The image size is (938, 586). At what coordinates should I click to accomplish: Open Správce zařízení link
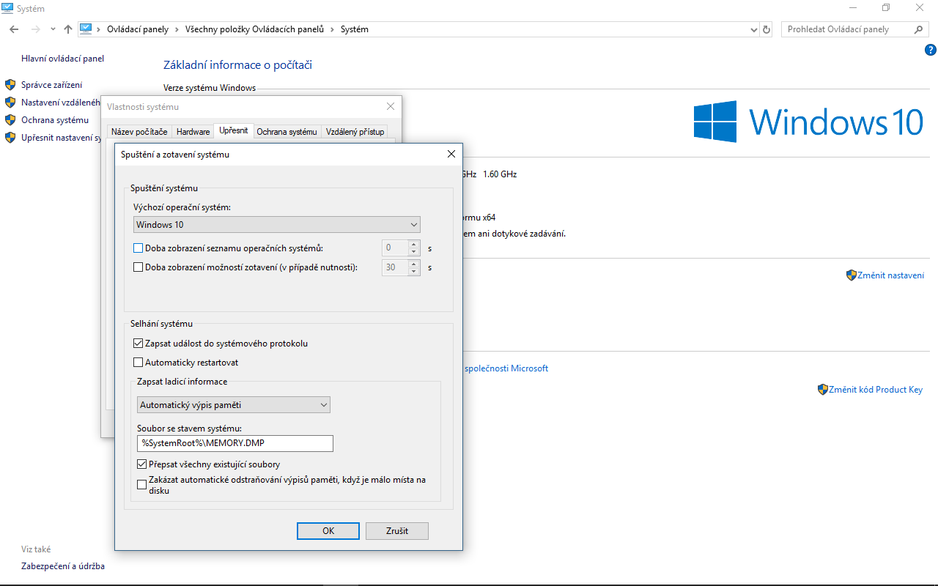(x=51, y=85)
